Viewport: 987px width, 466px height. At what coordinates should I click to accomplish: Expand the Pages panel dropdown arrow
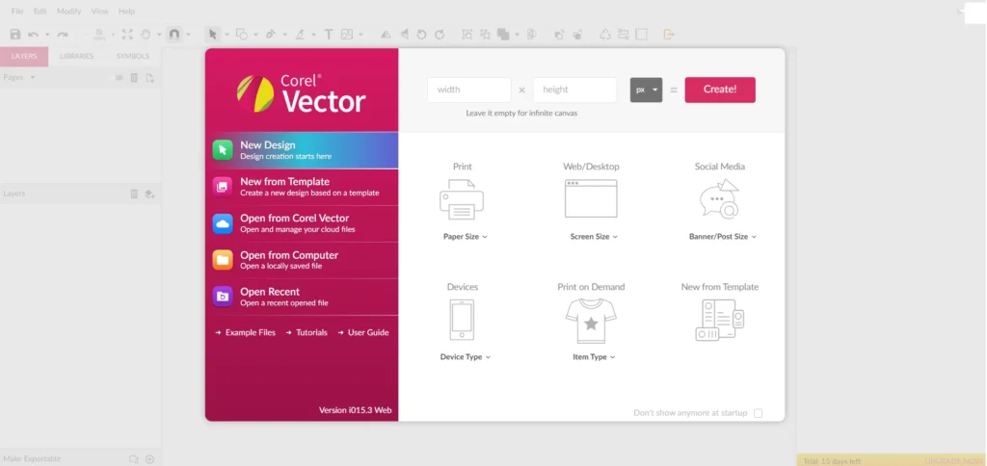pyautogui.click(x=33, y=77)
